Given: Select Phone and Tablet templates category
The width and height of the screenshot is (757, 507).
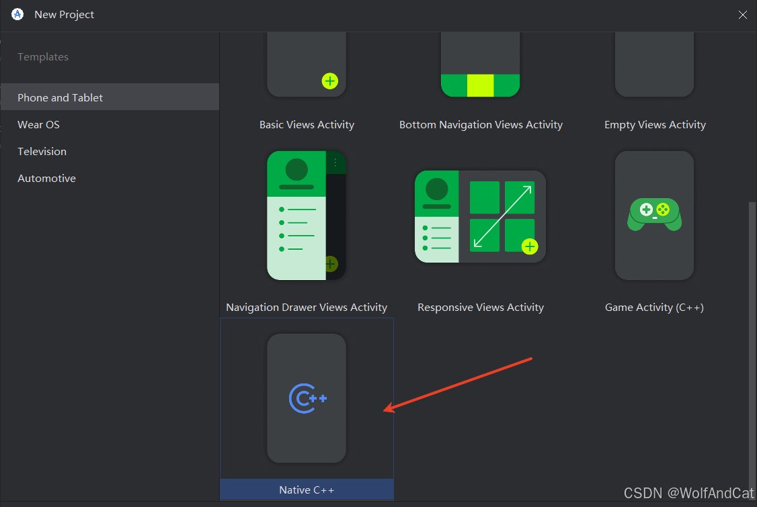Looking at the screenshot, I should tap(61, 97).
